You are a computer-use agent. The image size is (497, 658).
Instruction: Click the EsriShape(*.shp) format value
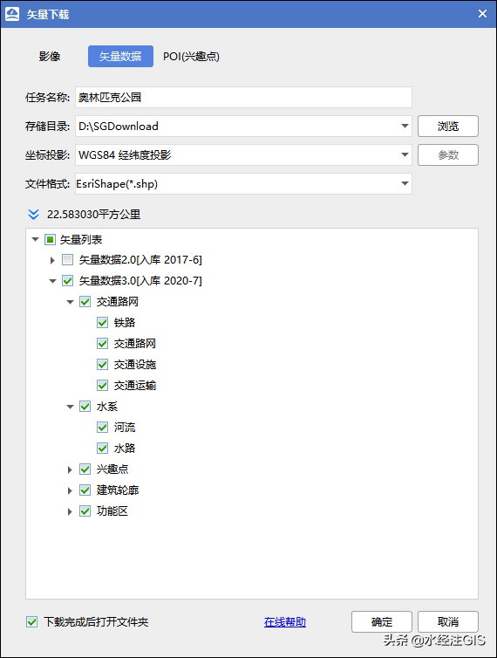tap(117, 184)
